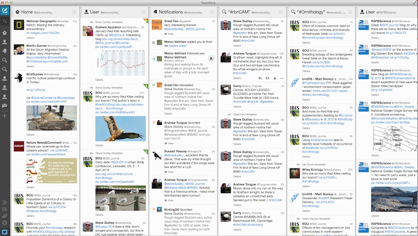Open Nature careers infographic image
The image size is (418, 236).
pyautogui.click(x=51, y=170)
